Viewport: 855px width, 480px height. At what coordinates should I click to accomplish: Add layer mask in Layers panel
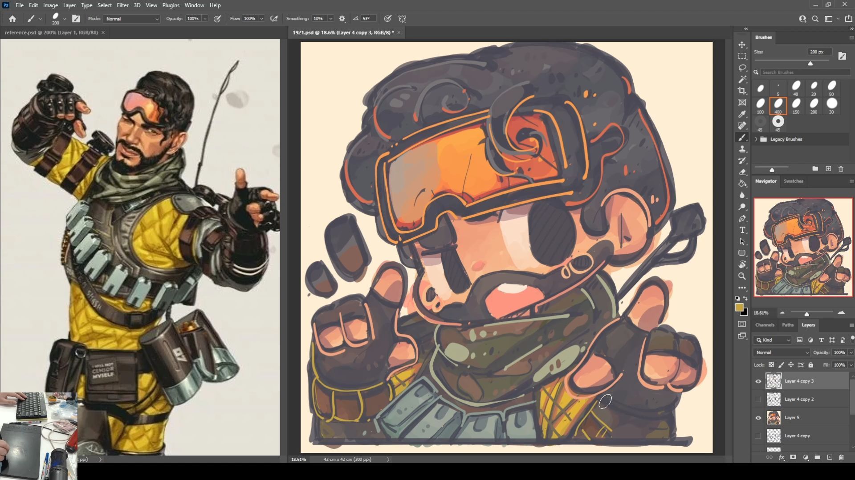[x=793, y=457]
